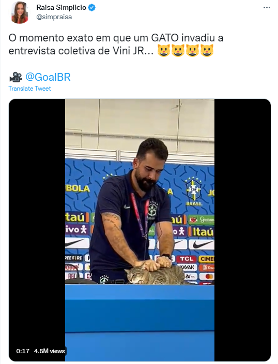Open the @simpraisa handle link
This screenshot has height=364, width=278.
tap(54, 17)
